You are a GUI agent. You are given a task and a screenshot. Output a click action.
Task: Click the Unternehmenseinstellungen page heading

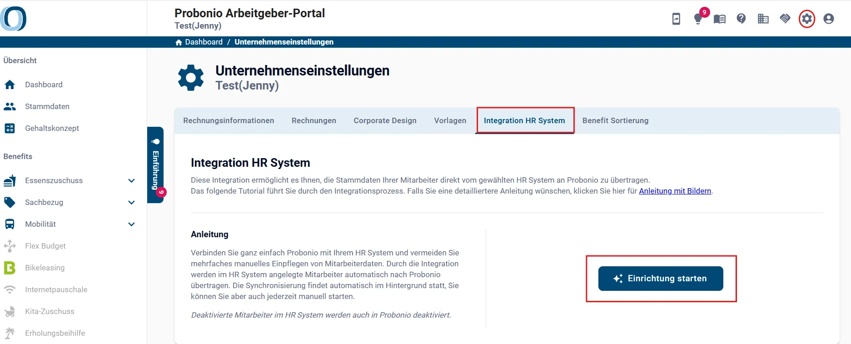click(303, 70)
